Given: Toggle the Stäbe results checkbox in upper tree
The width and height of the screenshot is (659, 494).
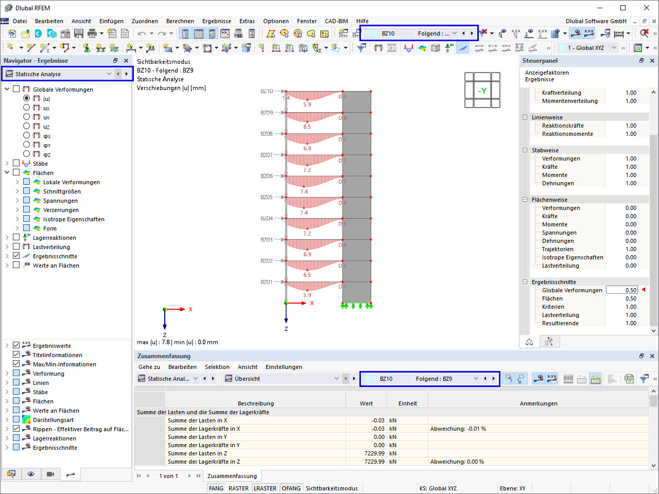Looking at the screenshot, I should (x=16, y=163).
